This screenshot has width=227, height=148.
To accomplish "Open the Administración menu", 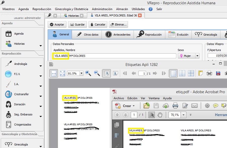I will [x=102, y=9].
